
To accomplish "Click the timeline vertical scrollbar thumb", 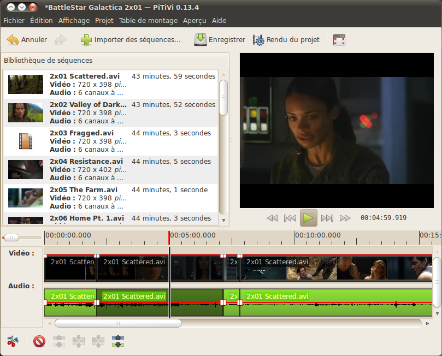I will pyautogui.click(x=437, y=282).
